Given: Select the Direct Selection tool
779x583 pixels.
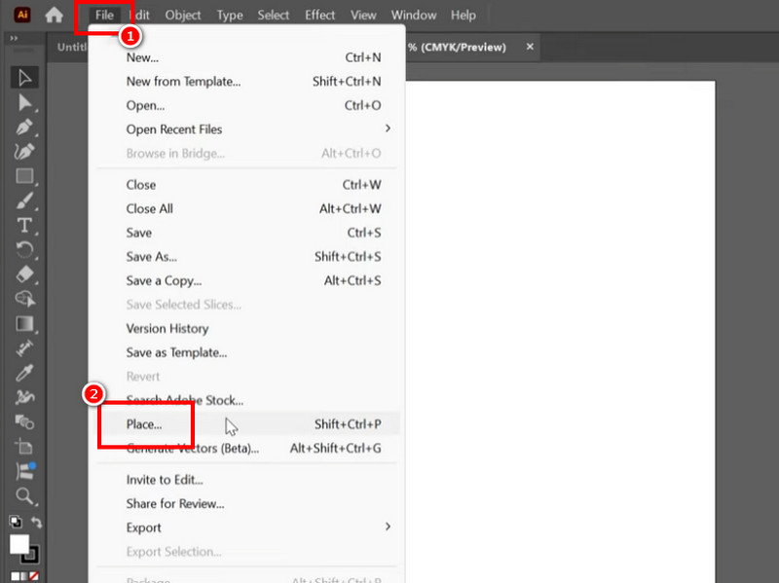Looking at the screenshot, I should point(25,102).
